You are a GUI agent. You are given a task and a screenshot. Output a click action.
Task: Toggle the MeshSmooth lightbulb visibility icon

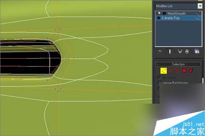coord(159,13)
